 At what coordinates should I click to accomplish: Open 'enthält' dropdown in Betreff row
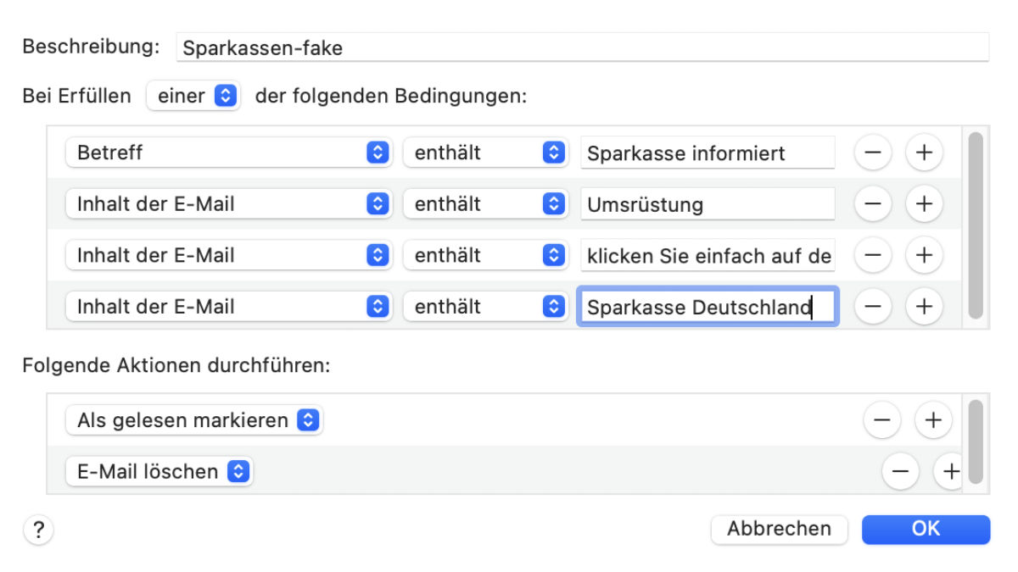[x=484, y=153]
